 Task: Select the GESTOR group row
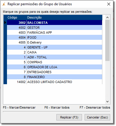pos(55,28)
